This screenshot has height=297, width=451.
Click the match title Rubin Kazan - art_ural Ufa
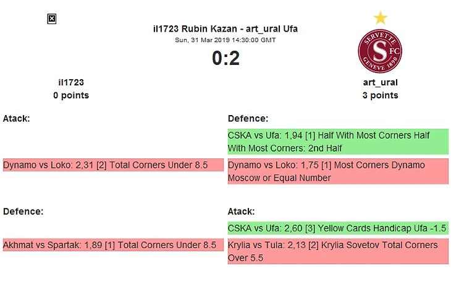[225, 28]
